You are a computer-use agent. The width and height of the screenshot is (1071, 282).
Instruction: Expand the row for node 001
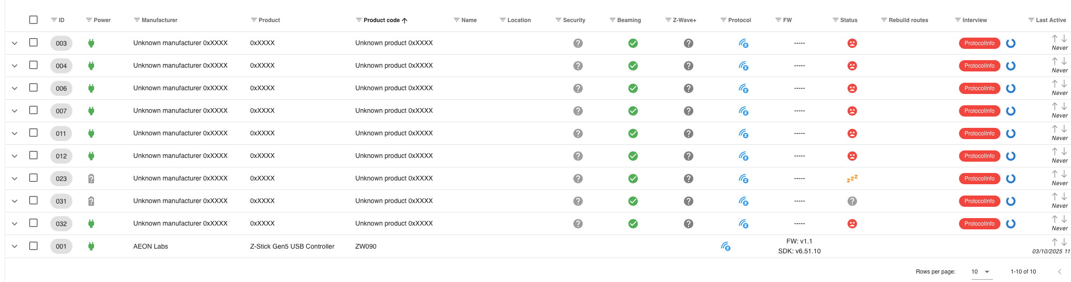(15, 246)
